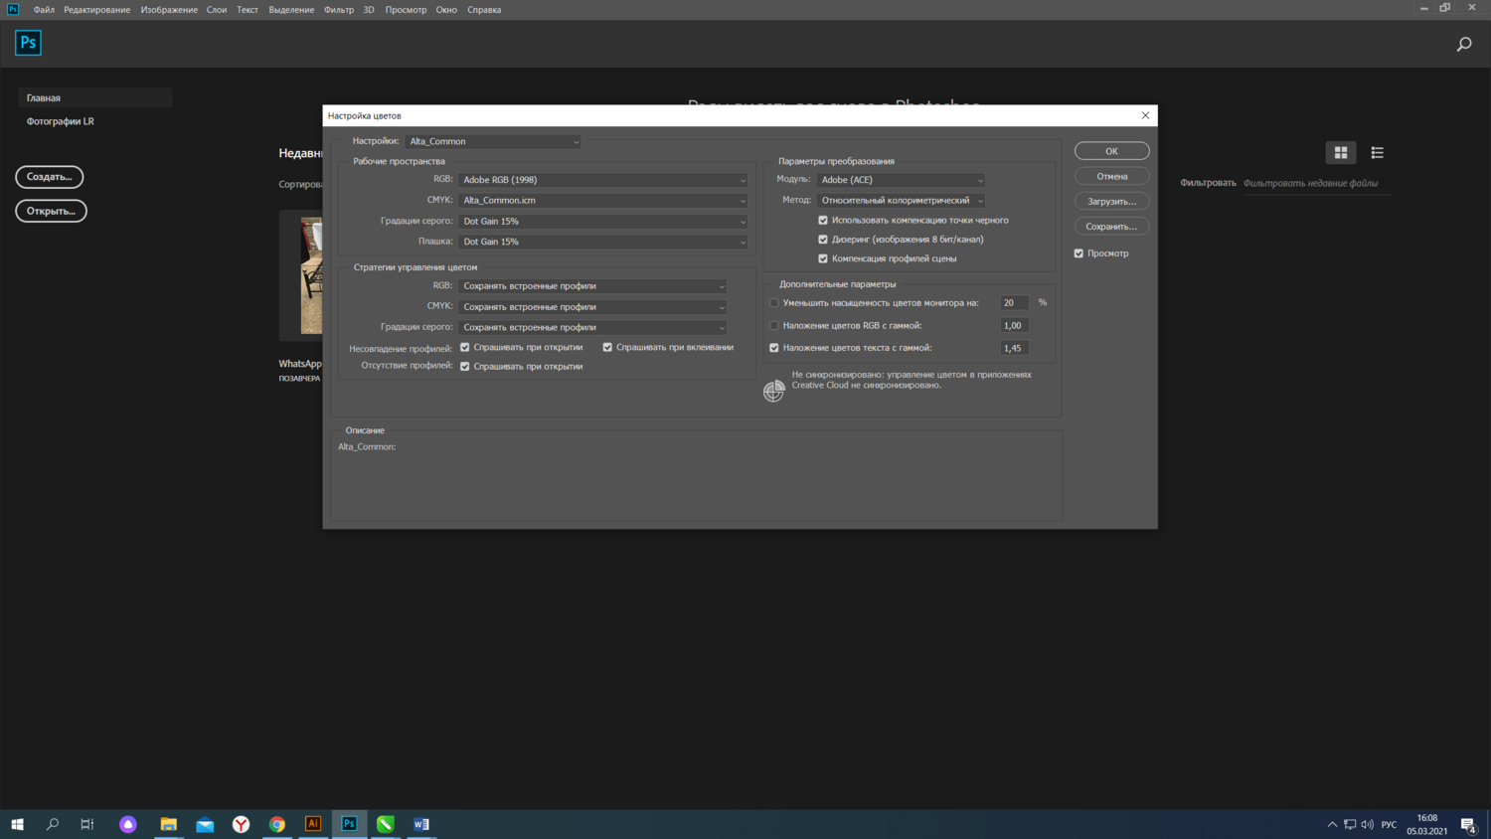Image resolution: width=1491 pixels, height=839 pixels.
Task: Toggle Дизеринг (изображения 8 бит/канал) checkbox
Action: 823,240
